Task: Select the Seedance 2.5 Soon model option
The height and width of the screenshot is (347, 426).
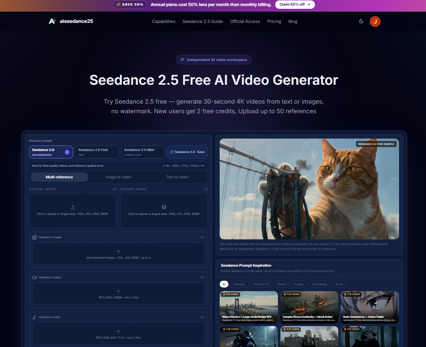Action: point(187,152)
